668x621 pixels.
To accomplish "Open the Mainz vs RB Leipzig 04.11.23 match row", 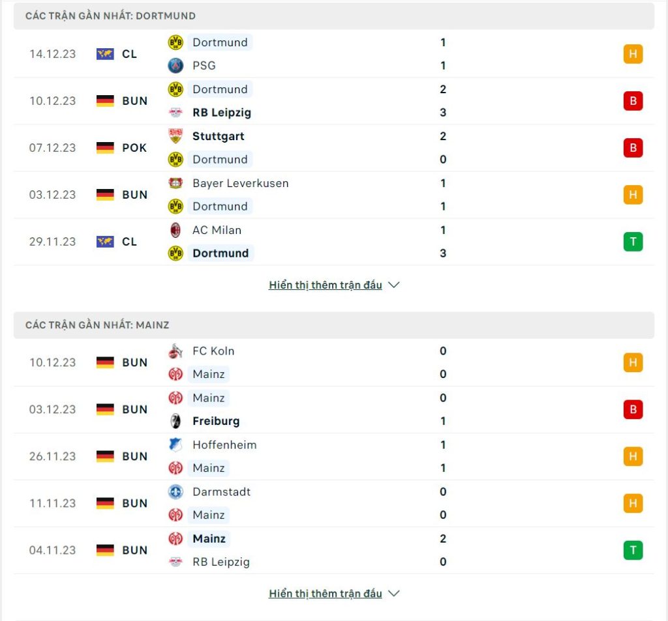I will pyautogui.click(x=334, y=550).
